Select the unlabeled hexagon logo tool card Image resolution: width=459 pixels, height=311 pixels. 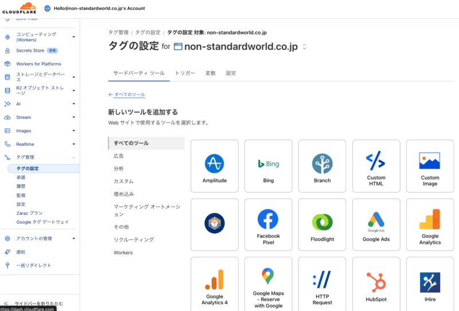click(x=215, y=224)
